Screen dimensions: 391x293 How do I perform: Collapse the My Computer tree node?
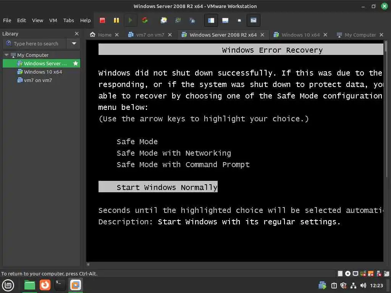6,55
